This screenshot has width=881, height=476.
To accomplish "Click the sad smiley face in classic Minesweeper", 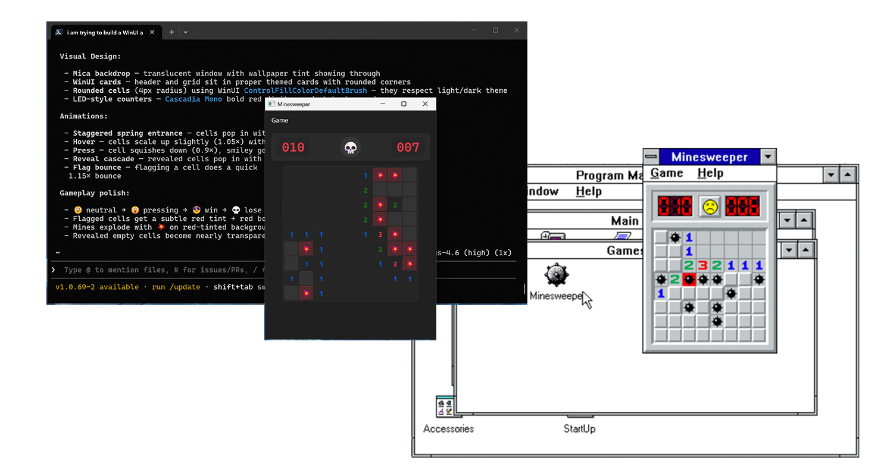I will pyautogui.click(x=710, y=206).
